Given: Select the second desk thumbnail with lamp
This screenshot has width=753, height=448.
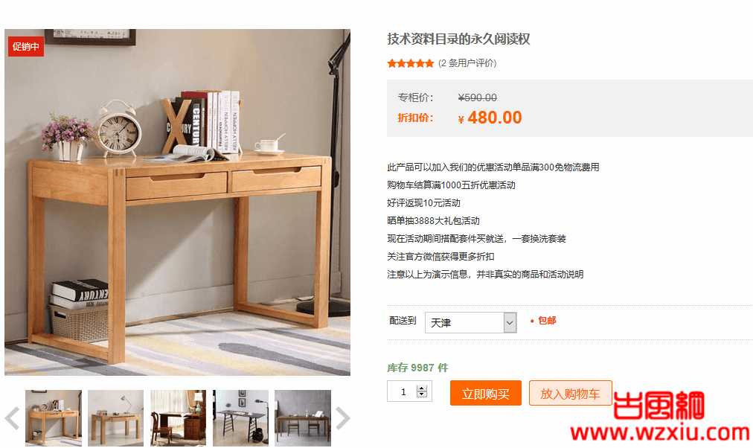Looking at the screenshot, I should 116,417.
